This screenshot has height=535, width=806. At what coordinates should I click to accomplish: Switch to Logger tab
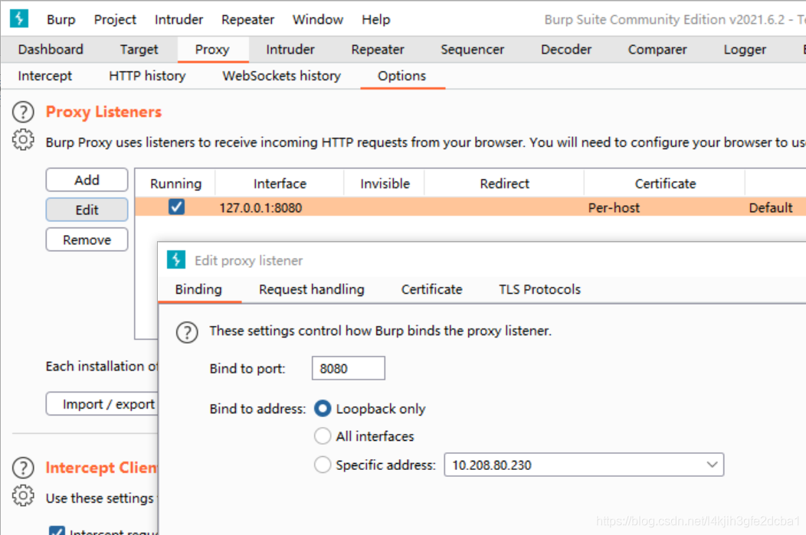coord(744,49)
